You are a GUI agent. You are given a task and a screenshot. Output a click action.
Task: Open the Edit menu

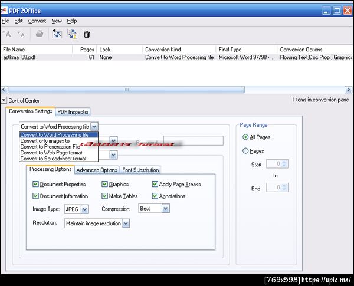point(18,21)
